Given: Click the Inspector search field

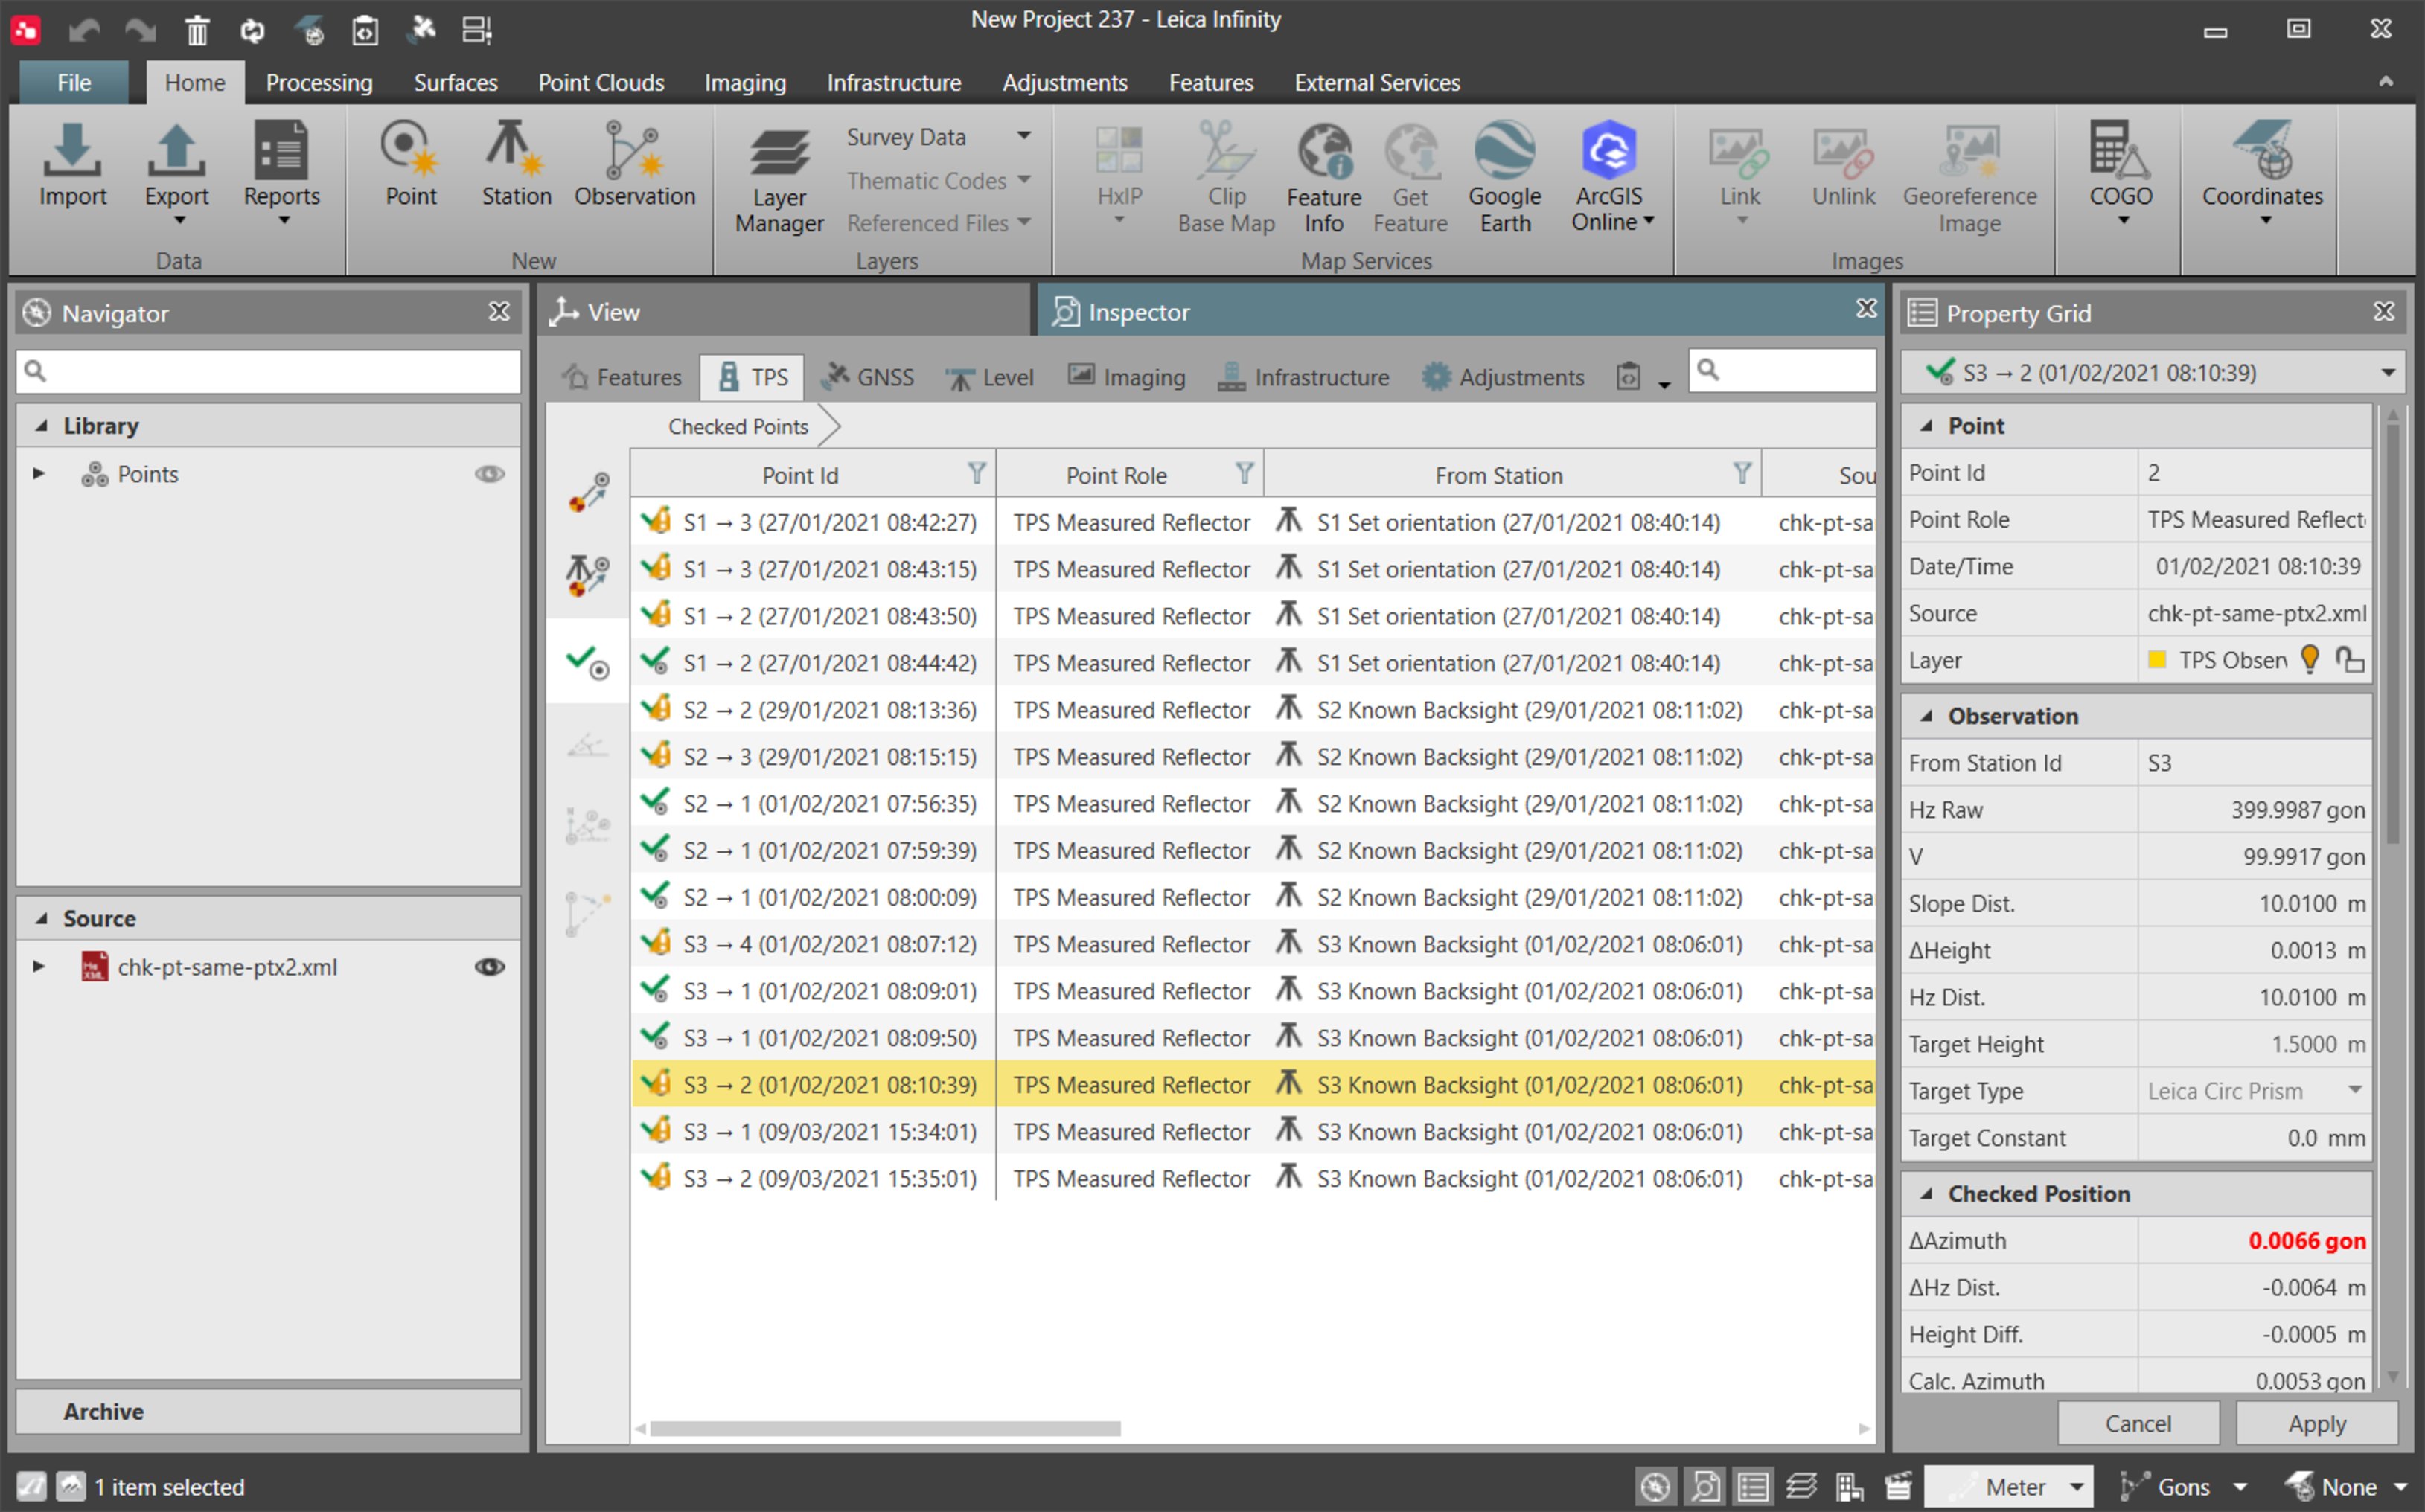Looking at the screenshot, I should coord(1782,371).
